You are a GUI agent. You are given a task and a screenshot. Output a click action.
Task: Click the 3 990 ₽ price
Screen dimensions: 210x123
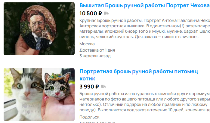pos(89,86)
